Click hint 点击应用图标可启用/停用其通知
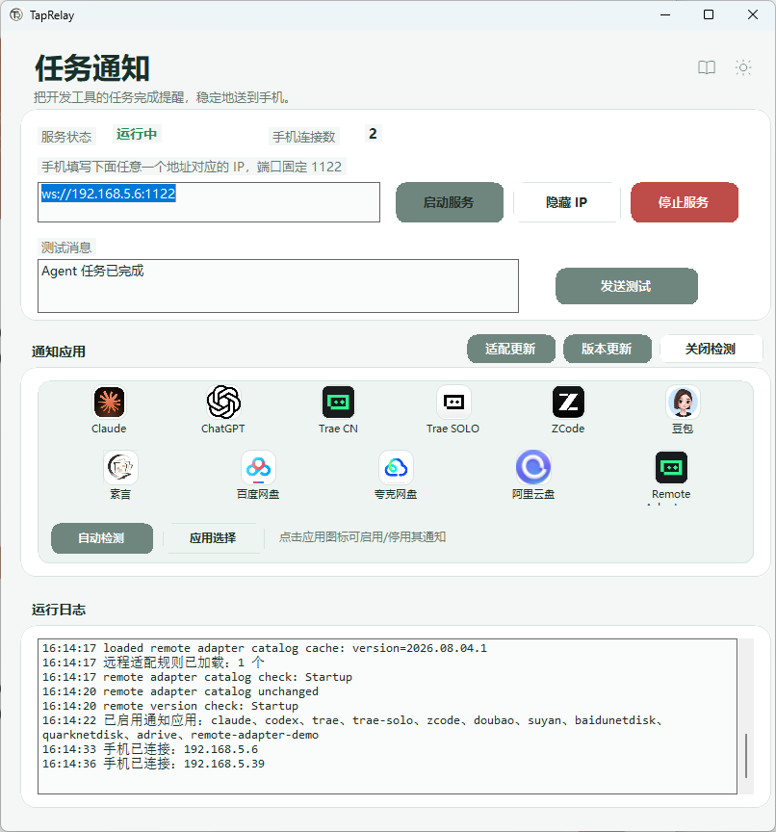The image size is (776, 832). (362, 537)
